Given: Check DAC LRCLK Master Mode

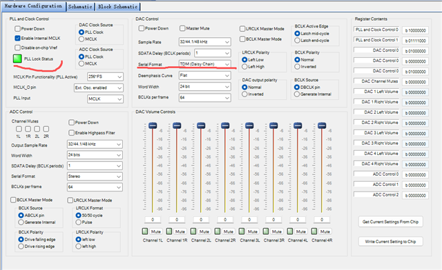Looking at the screenshot, I should [x=242, y=29].
